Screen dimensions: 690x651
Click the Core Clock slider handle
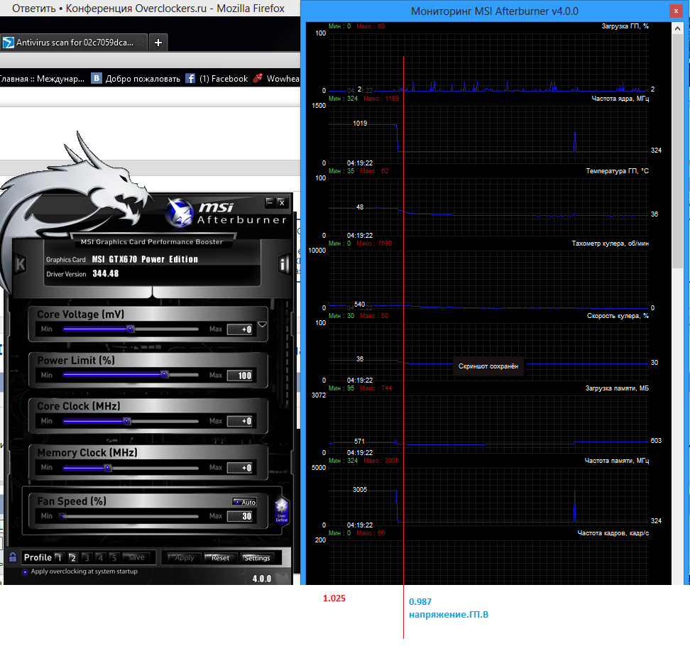[127, 421]
